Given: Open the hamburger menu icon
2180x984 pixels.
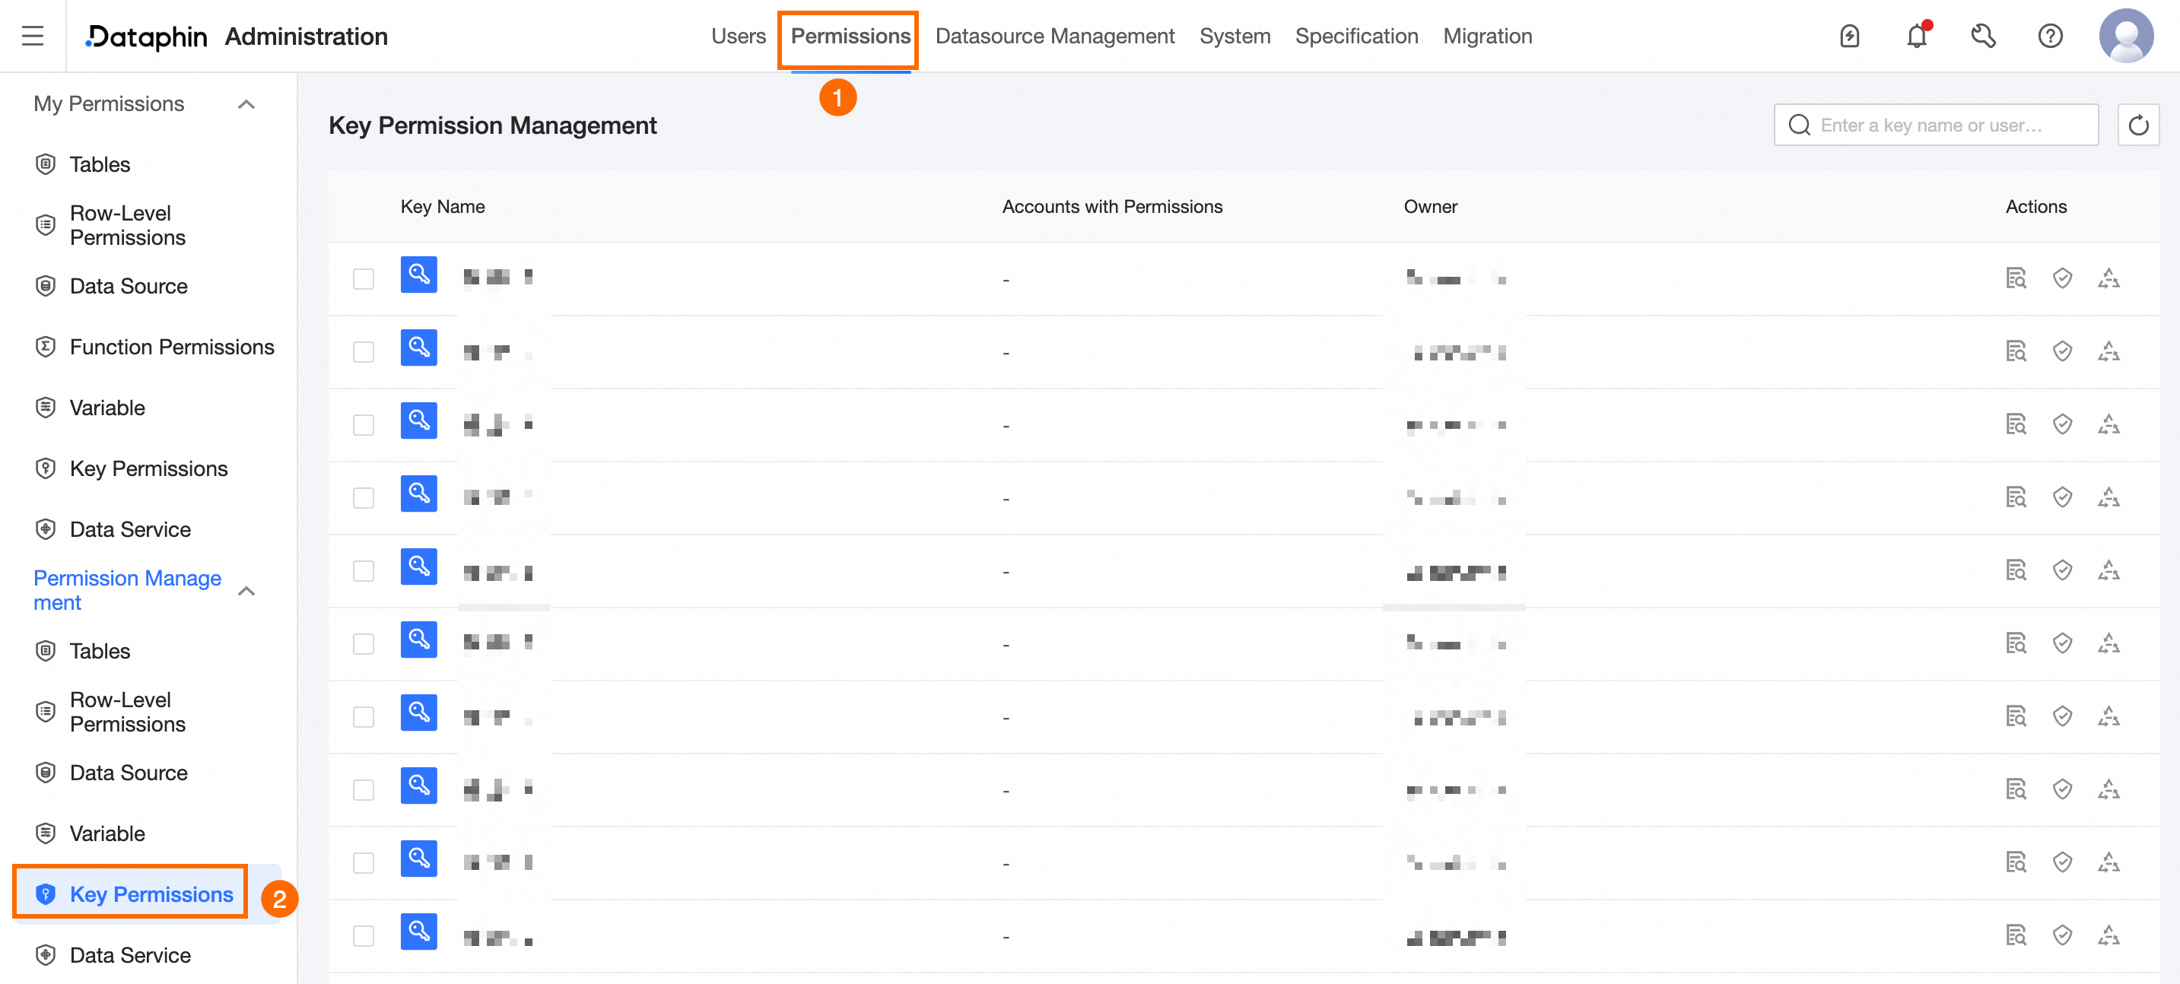Looking at the screenshot, I should 32,37.
